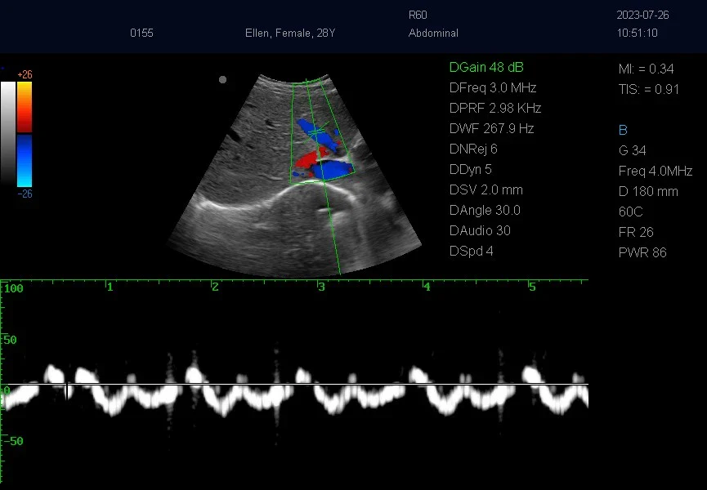Click the white spectral Doppler baseline

(x=294, y=385)
